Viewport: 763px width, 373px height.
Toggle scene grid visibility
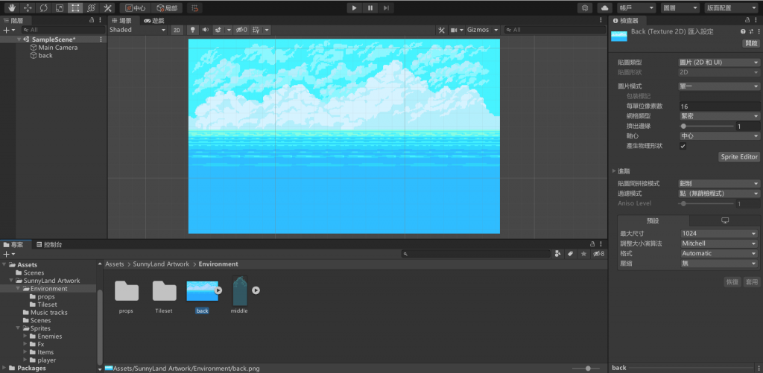click(x=255, y=30)
